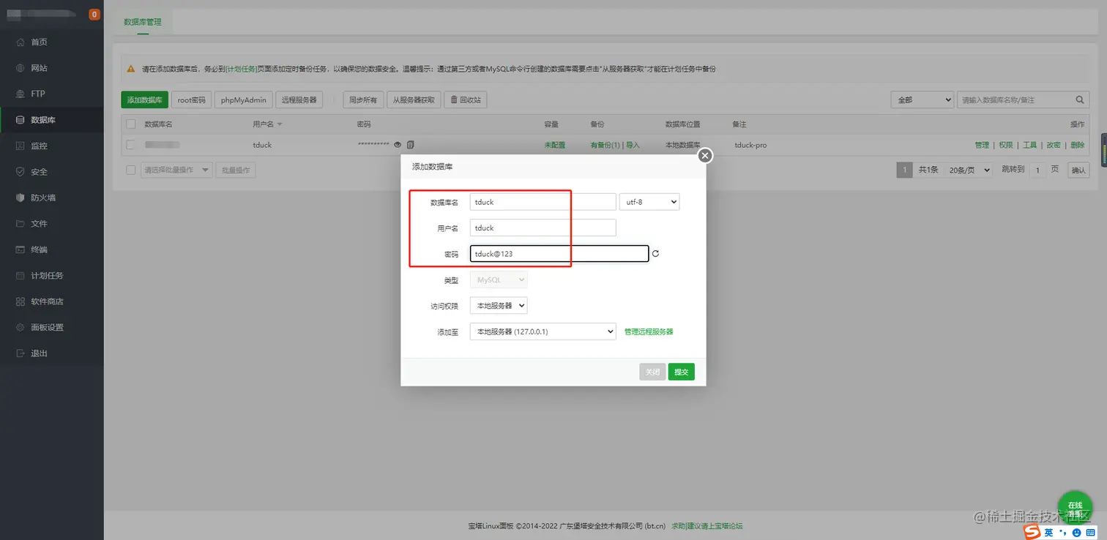The width and height of the screenshot is (1107, 540).
Task: Click the 求助 footer link
Action: click(x=679, y=526)
